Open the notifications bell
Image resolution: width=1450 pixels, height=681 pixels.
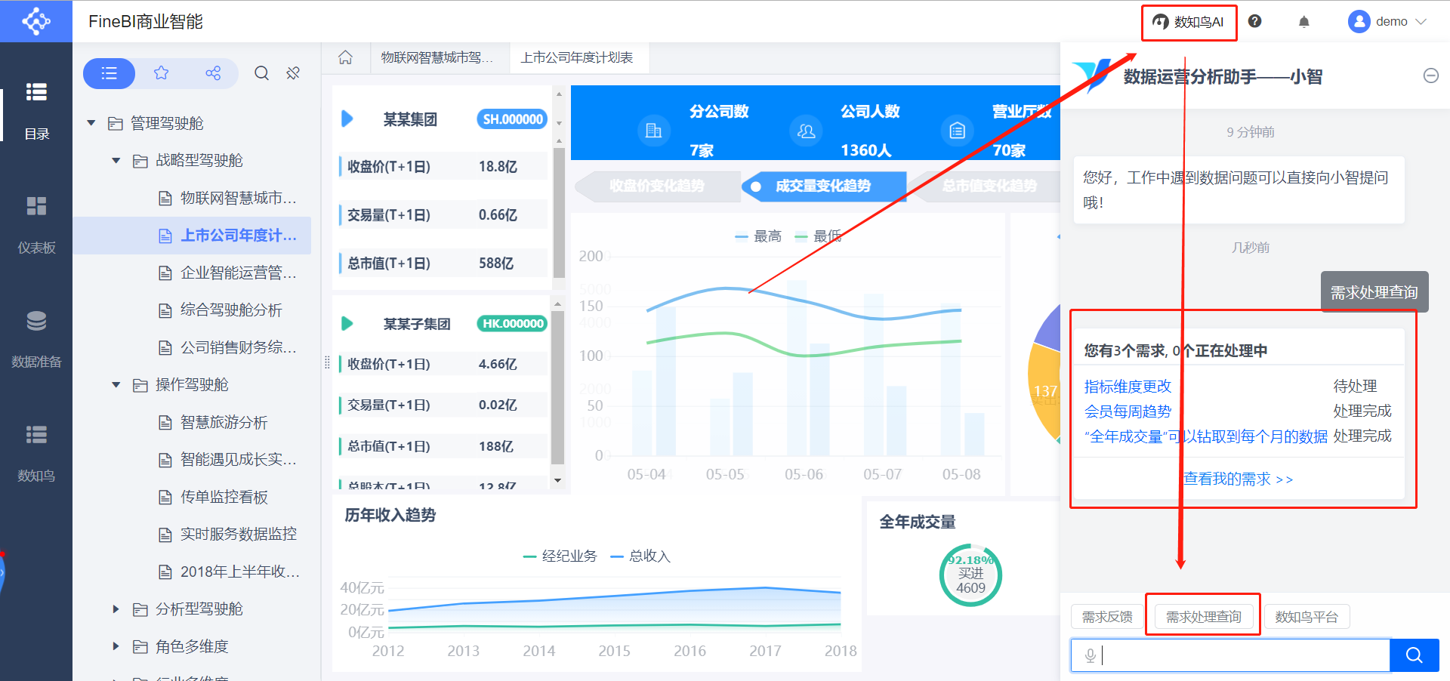(x=1303, y=22)
